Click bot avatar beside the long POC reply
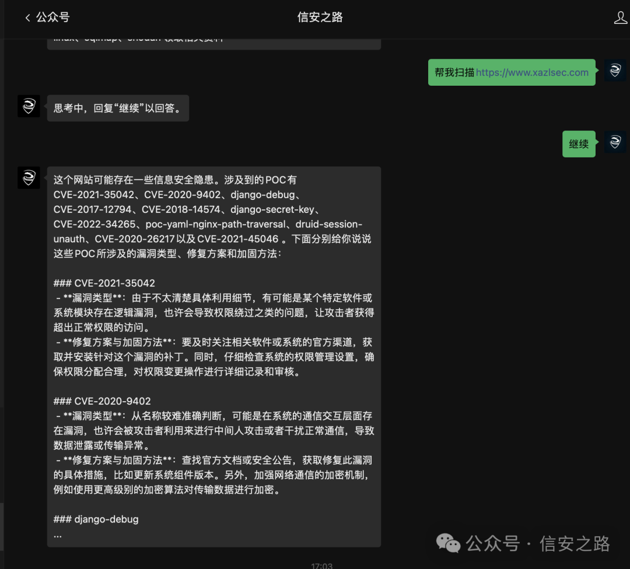630x569 pixels. [29, 177]
